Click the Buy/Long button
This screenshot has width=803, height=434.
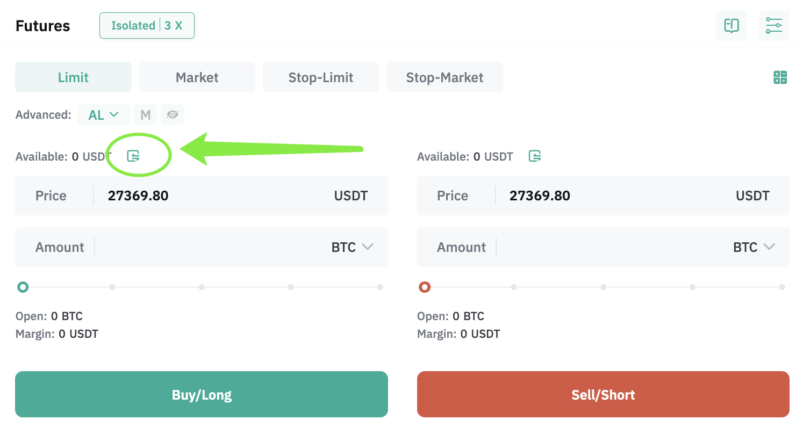click(202, 394)
